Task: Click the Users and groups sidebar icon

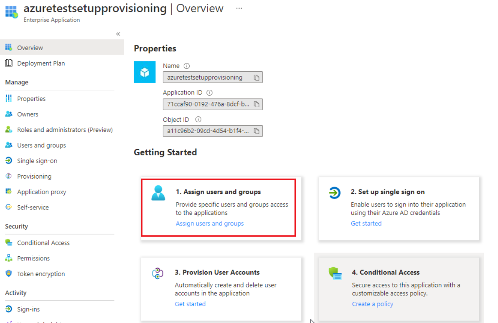Action: pos(9,145)
